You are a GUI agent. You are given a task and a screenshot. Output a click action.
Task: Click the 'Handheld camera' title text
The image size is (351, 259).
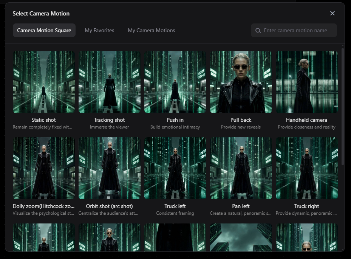click(x=307, y=120)
